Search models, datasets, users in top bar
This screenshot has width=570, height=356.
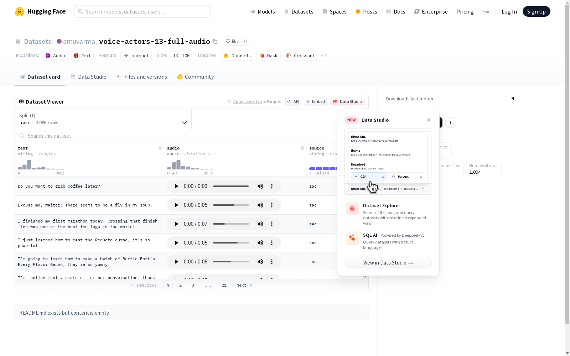click(142, 11)
